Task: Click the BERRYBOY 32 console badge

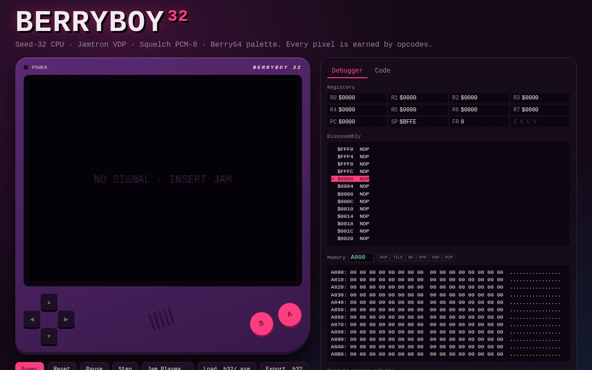Action: point(277,68)
